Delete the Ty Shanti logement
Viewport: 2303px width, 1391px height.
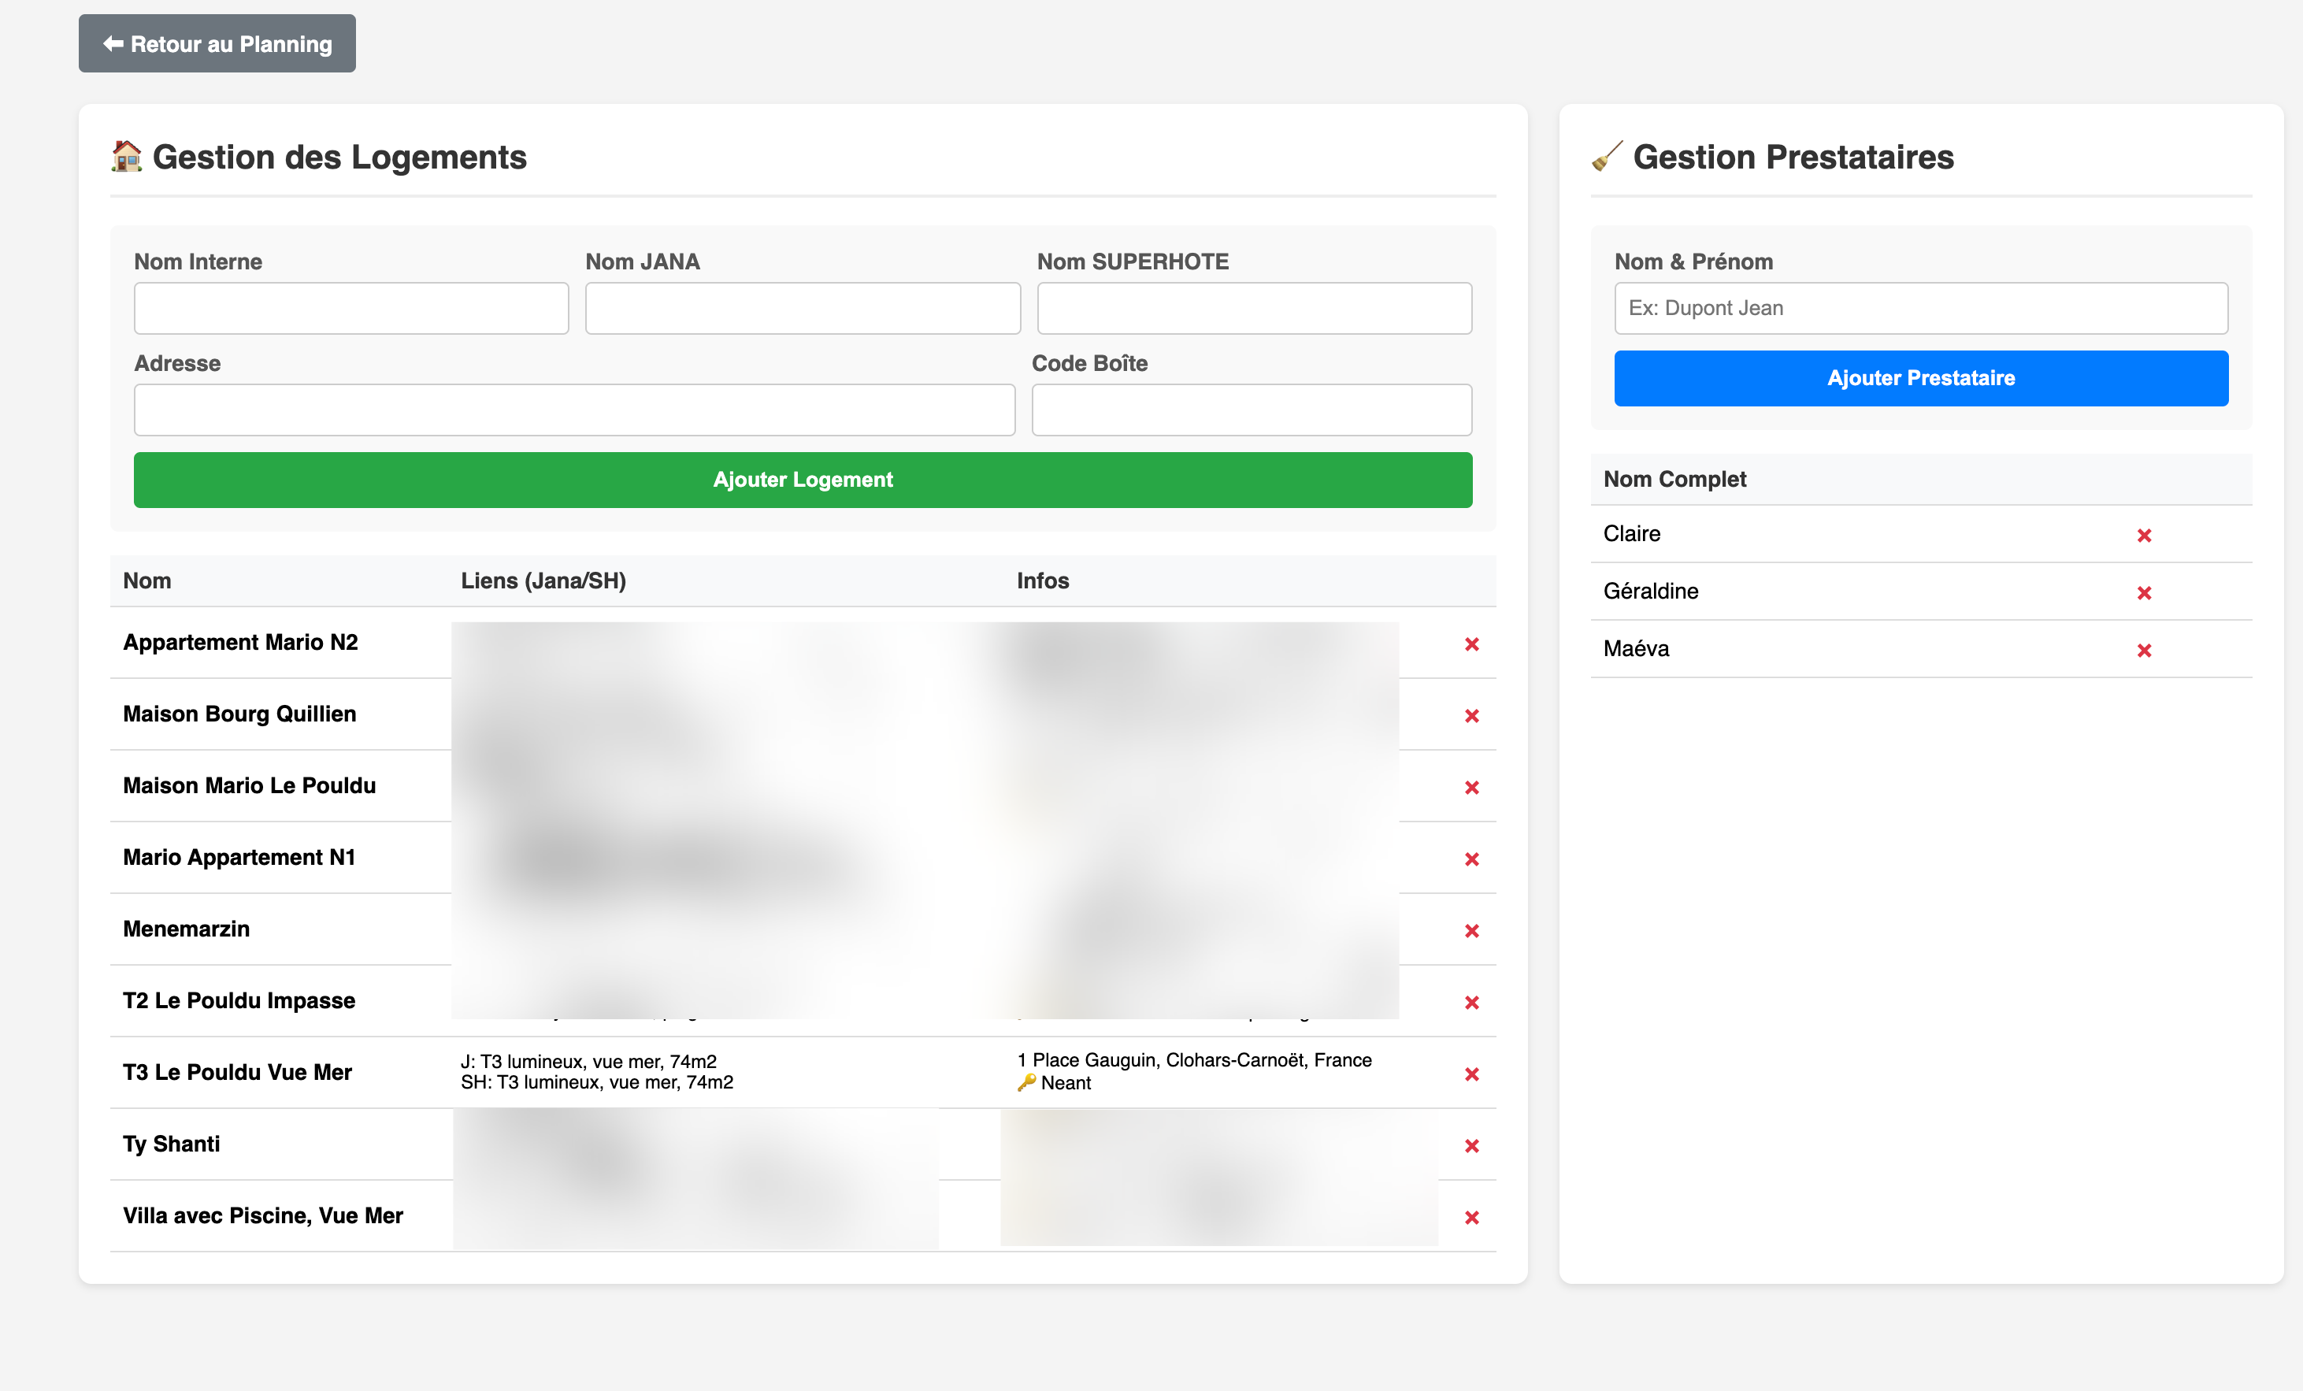[x=1472, y=1146]
